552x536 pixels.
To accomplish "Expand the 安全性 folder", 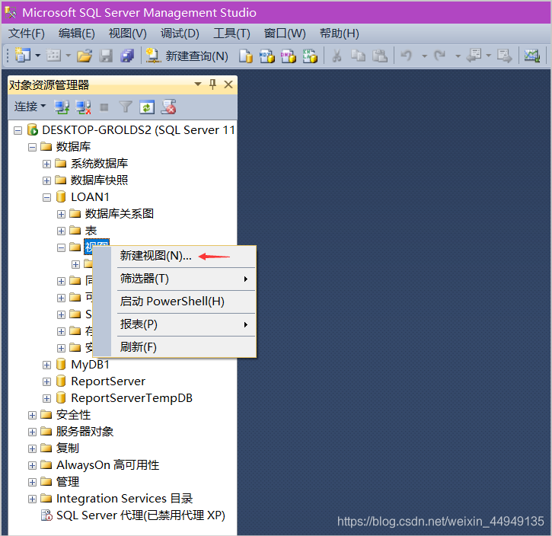I will pos(32,415).
